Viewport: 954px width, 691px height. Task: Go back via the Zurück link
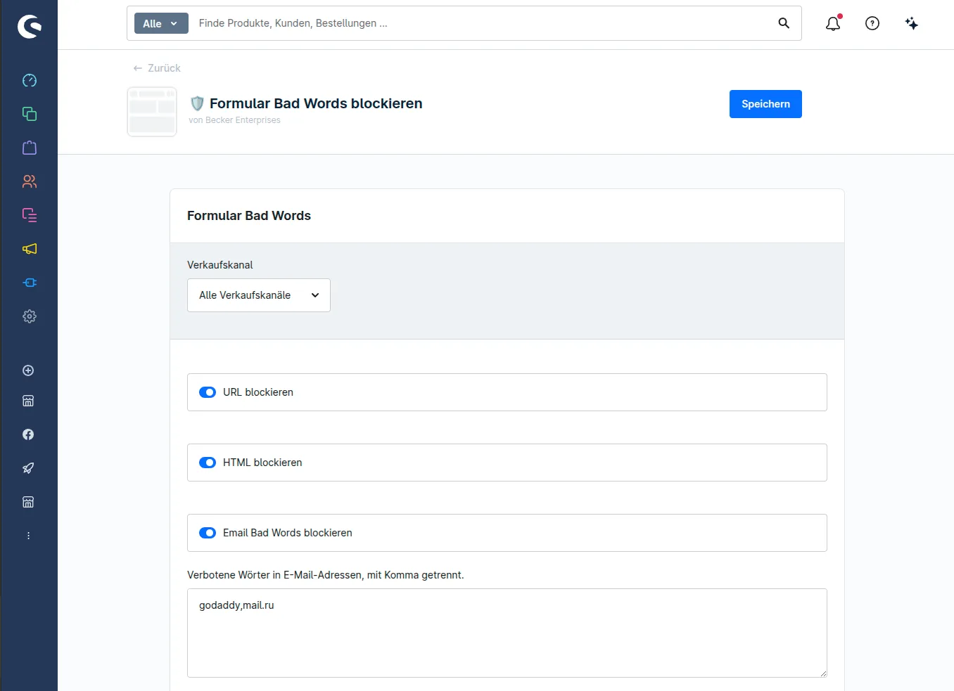pos(157,68)
